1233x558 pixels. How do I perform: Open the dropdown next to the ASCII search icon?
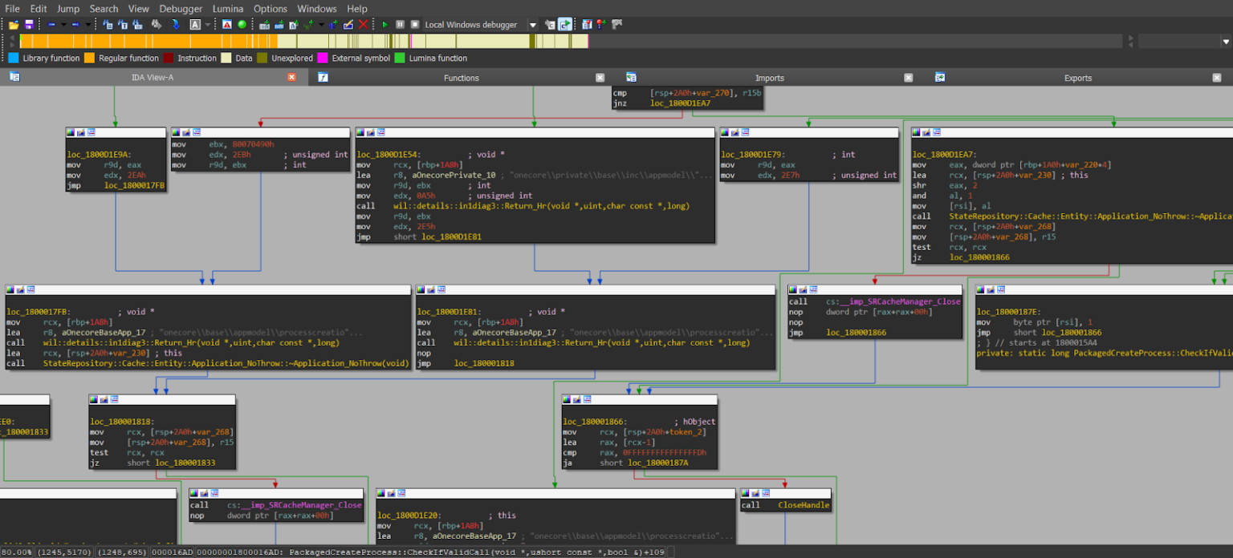tap(207, 25)
